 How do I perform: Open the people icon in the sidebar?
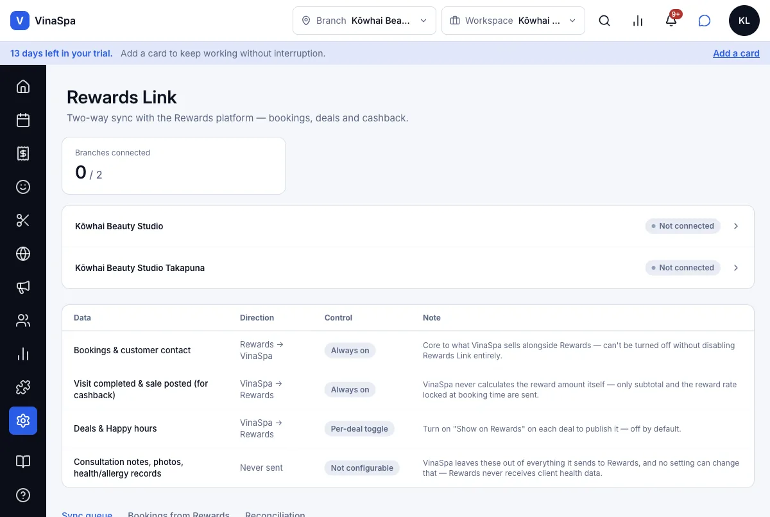point(23,320)
